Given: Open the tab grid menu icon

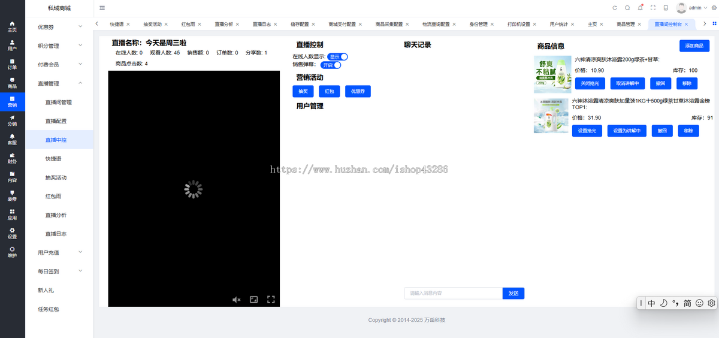Looking at the screenshot, I should [x=714, y=24].
